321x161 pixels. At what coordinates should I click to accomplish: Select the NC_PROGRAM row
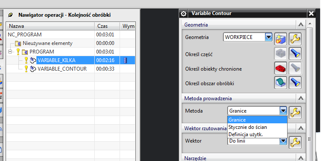click(x=71, y=35)
